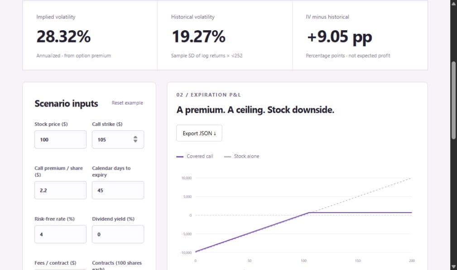Viewport: 457px width, 270px height.
Task: Select the Dividend yield input
Action: pos(118,234)
